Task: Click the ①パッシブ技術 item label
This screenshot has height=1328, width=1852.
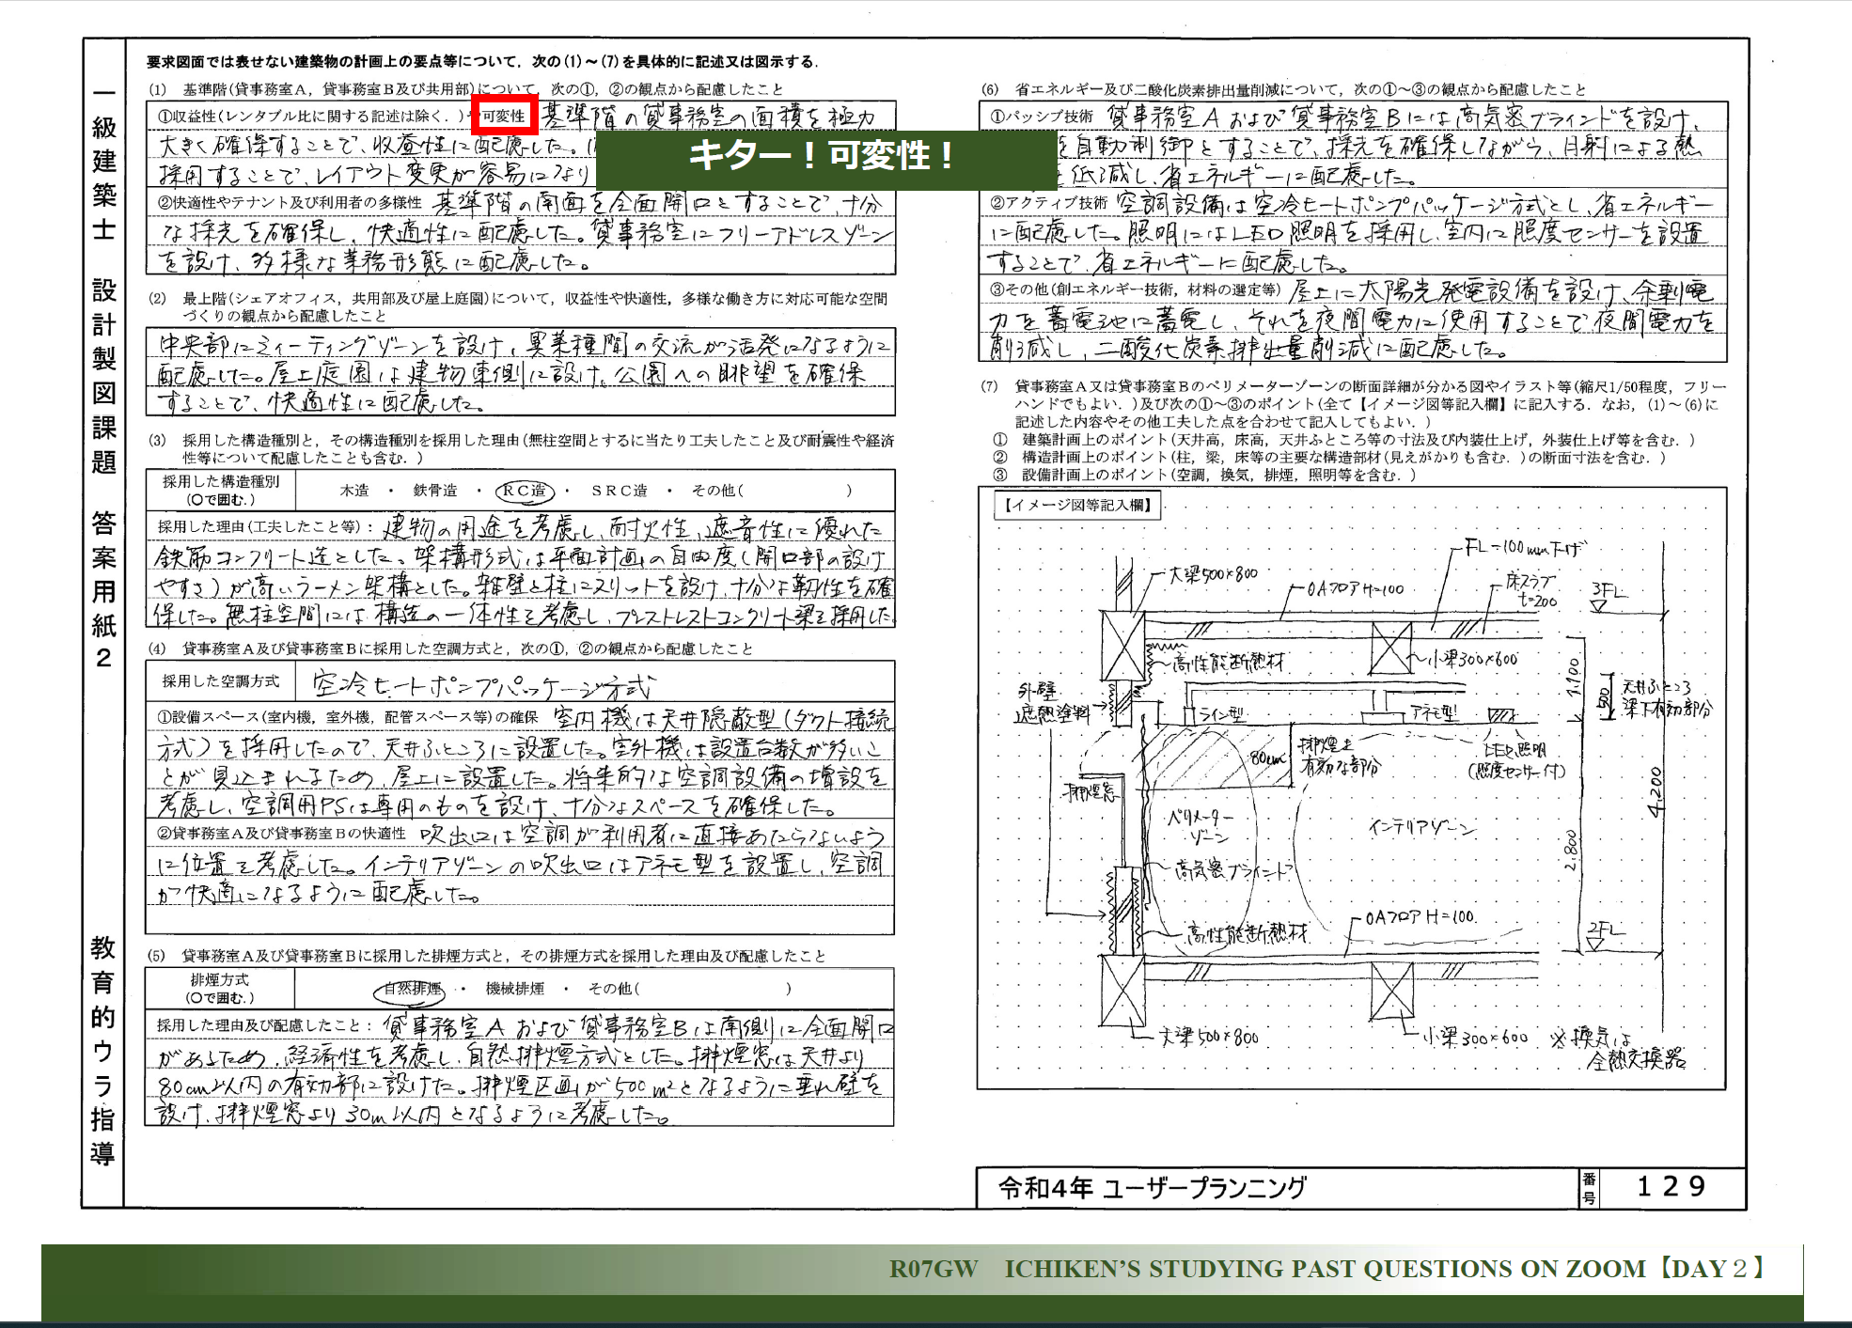Action: pyautogui.click(x=1043, y=117)
